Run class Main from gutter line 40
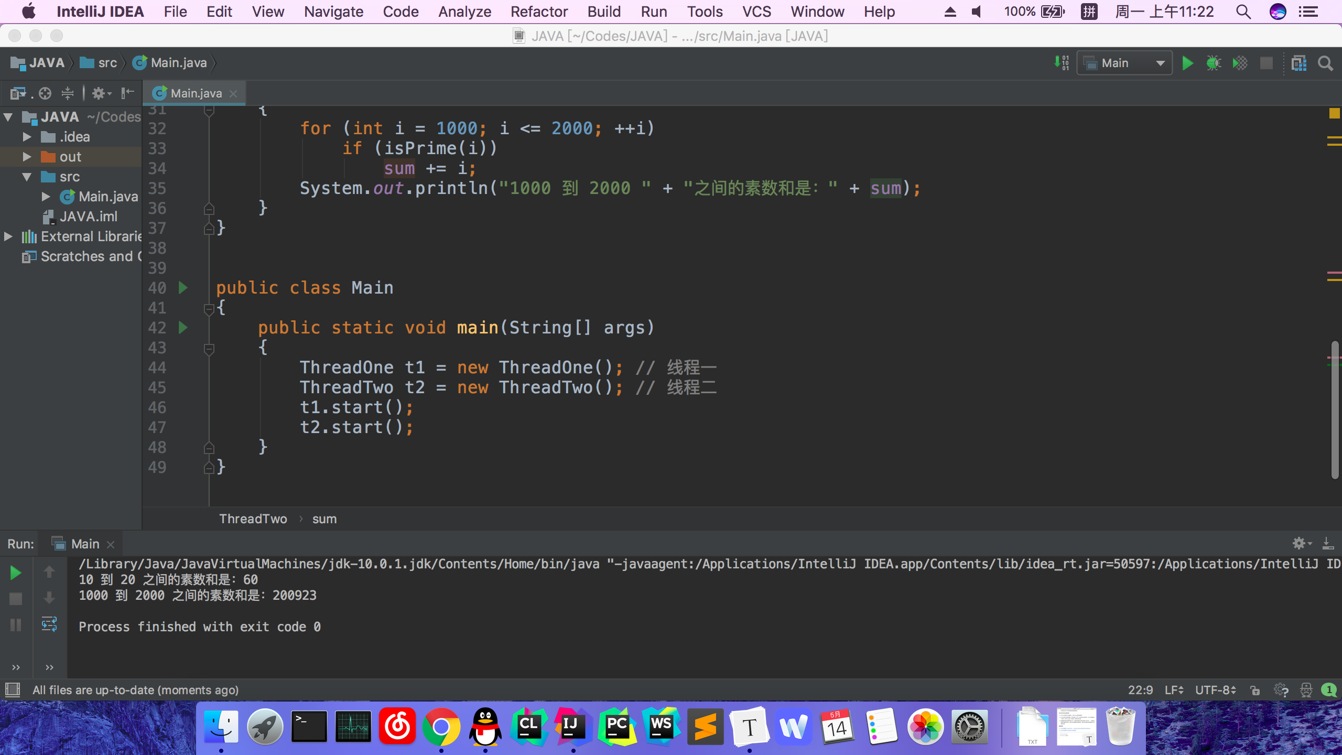 pyautogui.click(x=183, y=288)
